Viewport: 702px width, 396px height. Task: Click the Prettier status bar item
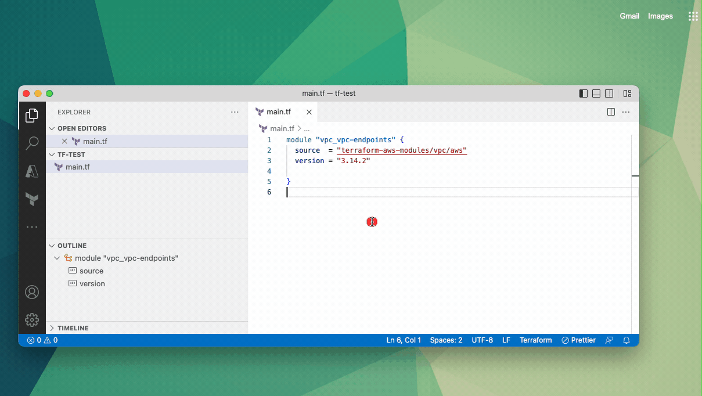578,340
